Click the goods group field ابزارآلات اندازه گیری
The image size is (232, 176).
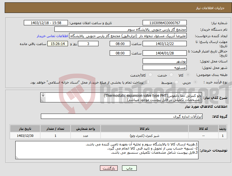[122, 117]
